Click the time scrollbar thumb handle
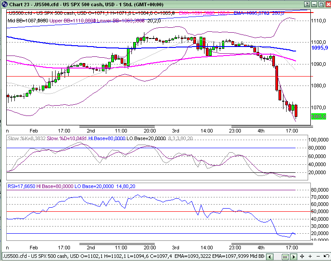Image resolution: width=331 pixels, height=261 pixels. (285, 257)
